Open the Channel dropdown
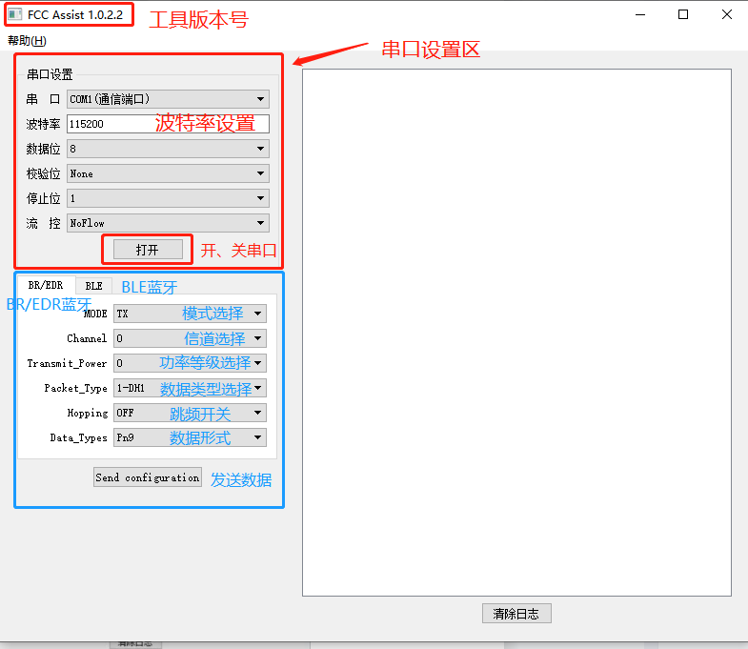The image size is (748, 649). coord(190,339)
